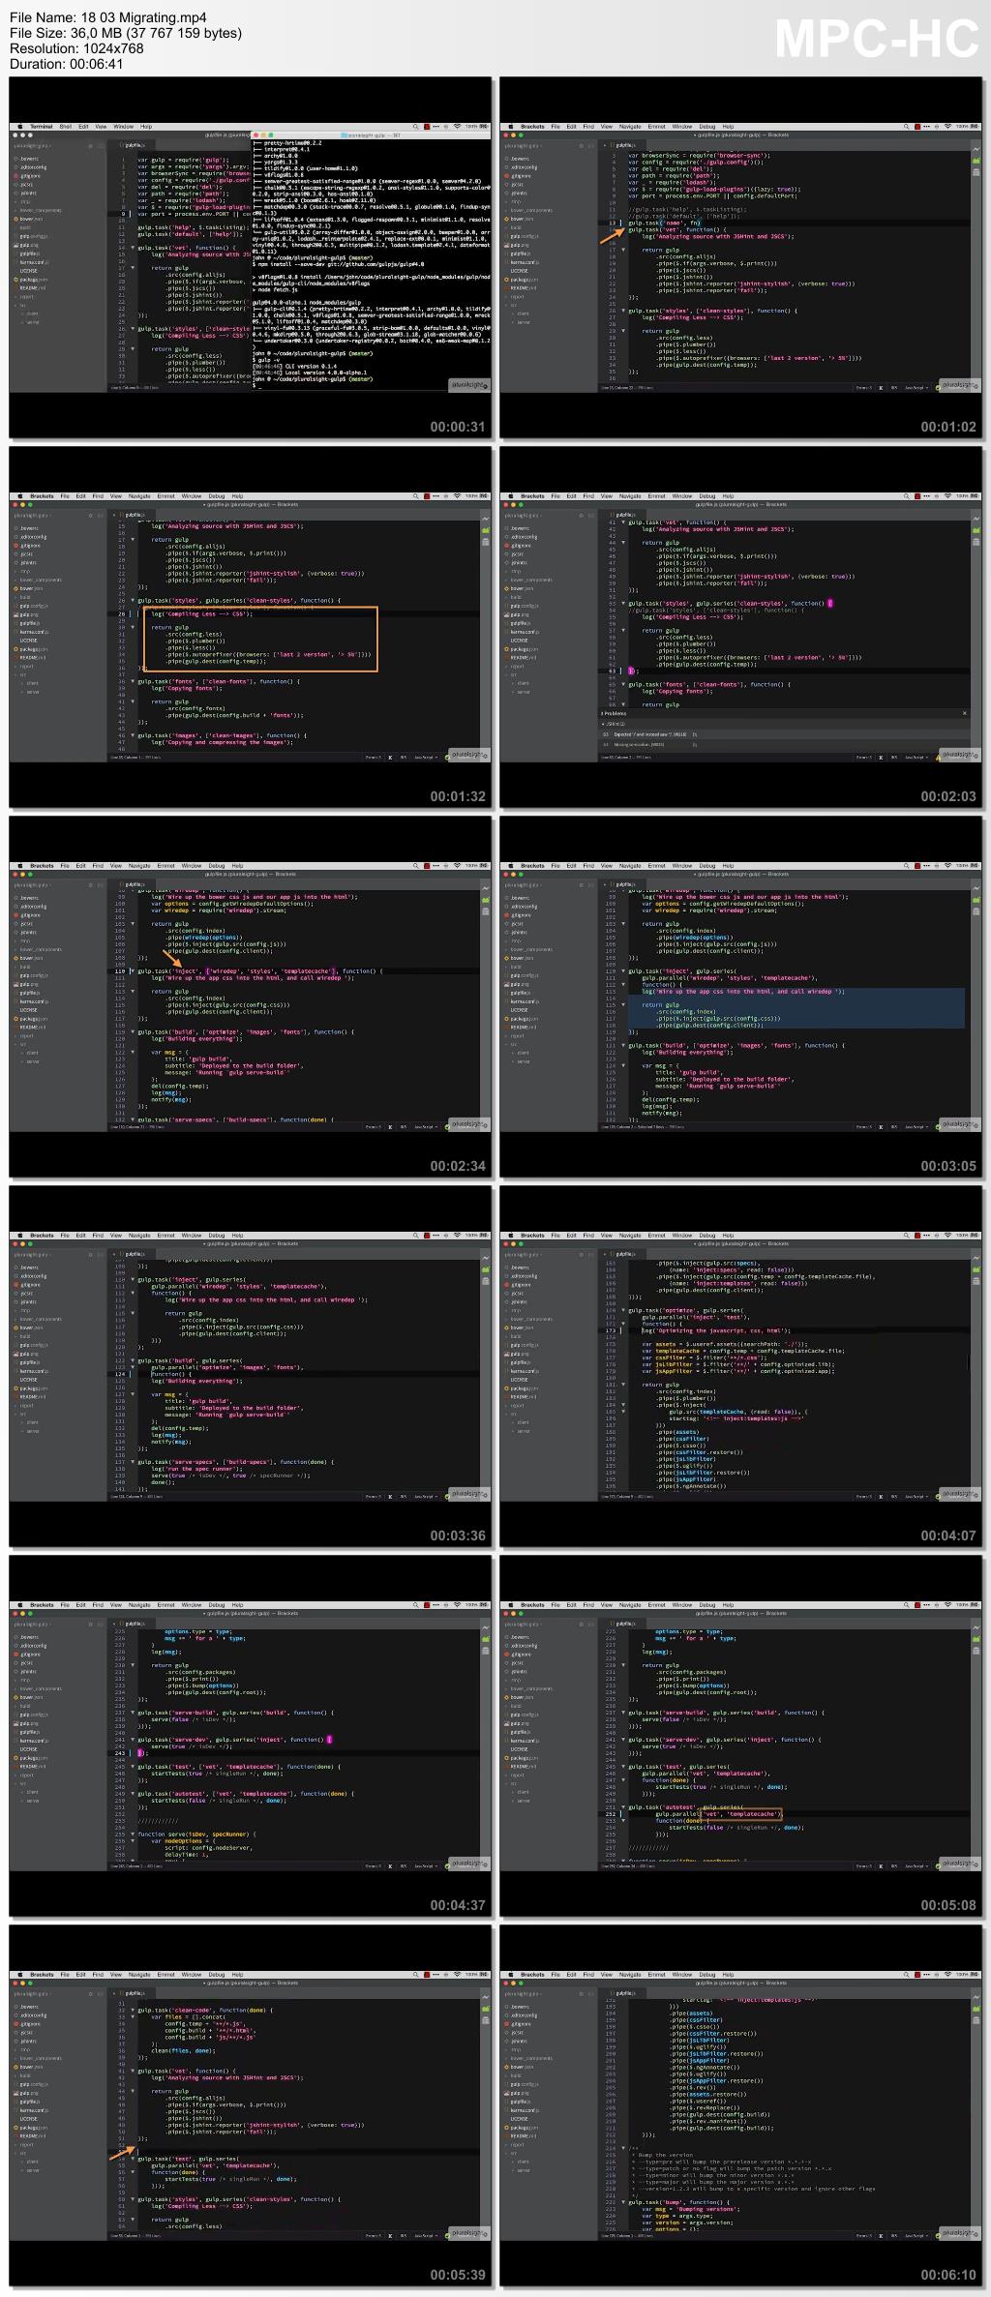Click Live Preview lightning icon in 00:01:02 frame

[x=977, y=149]
